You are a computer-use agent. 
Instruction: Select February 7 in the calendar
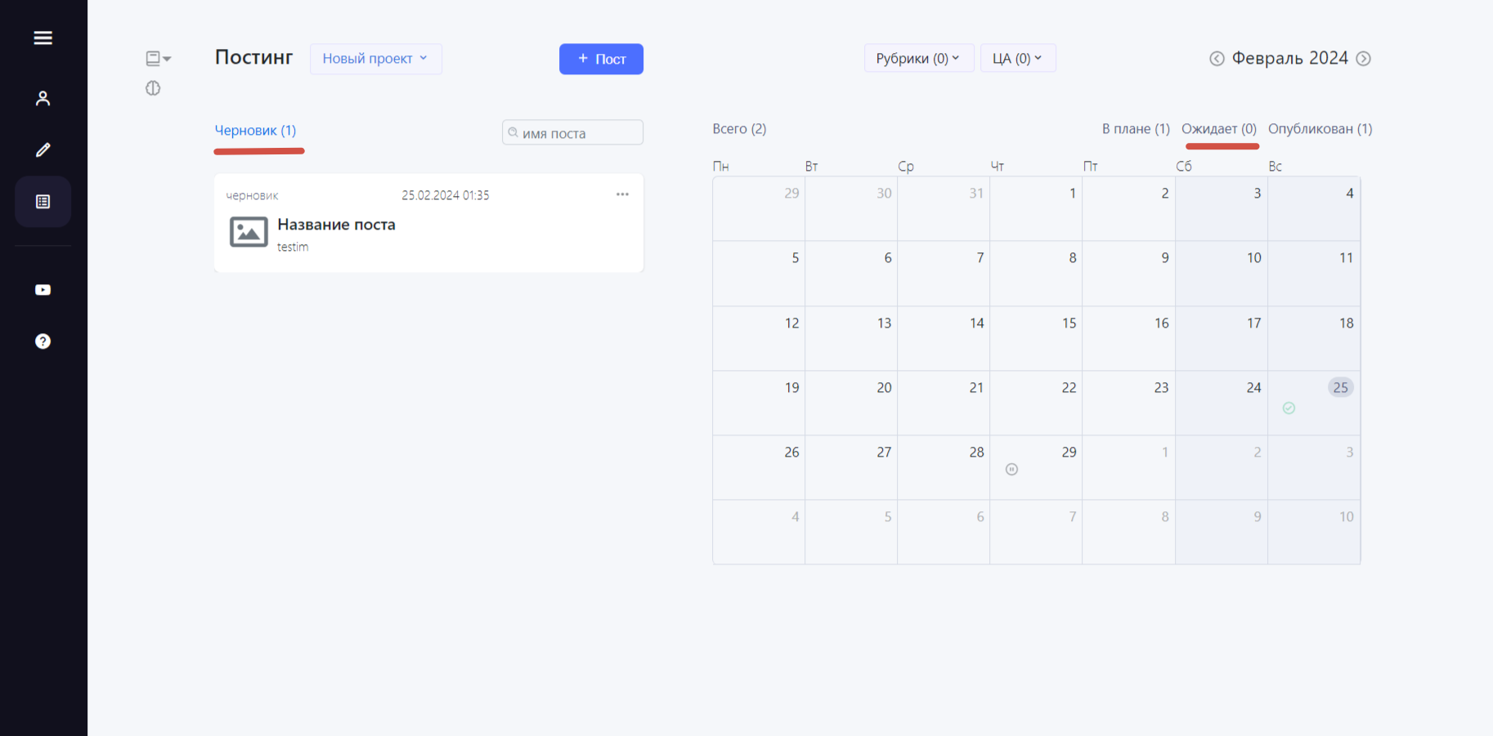944,273
